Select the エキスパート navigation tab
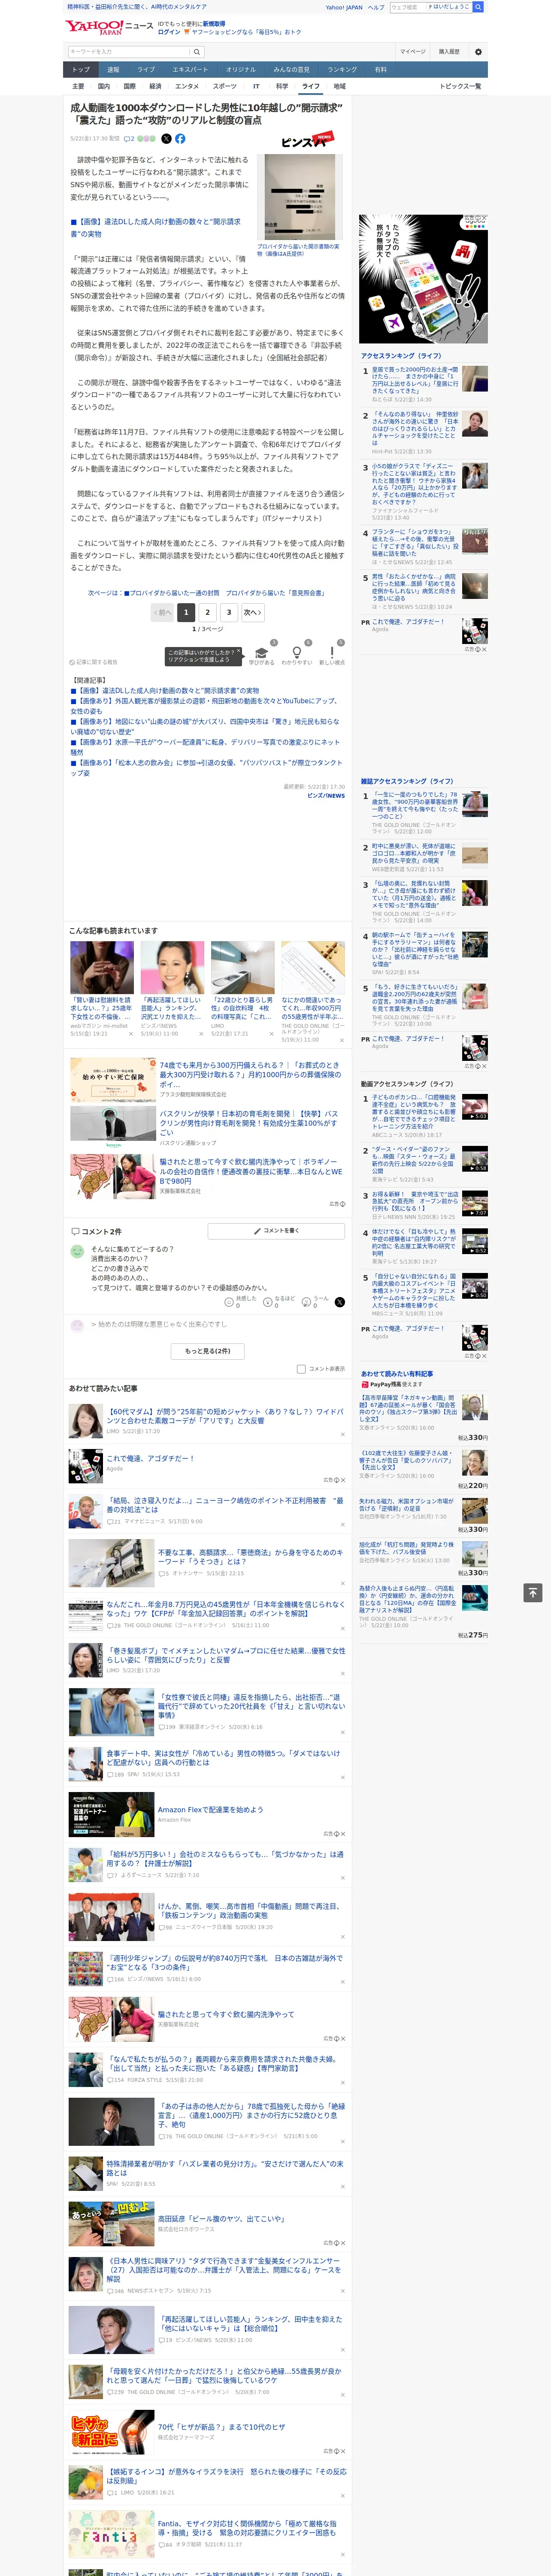Viewport: 551px width, 2576px height. pyautogui.click(x=190, y=70)
